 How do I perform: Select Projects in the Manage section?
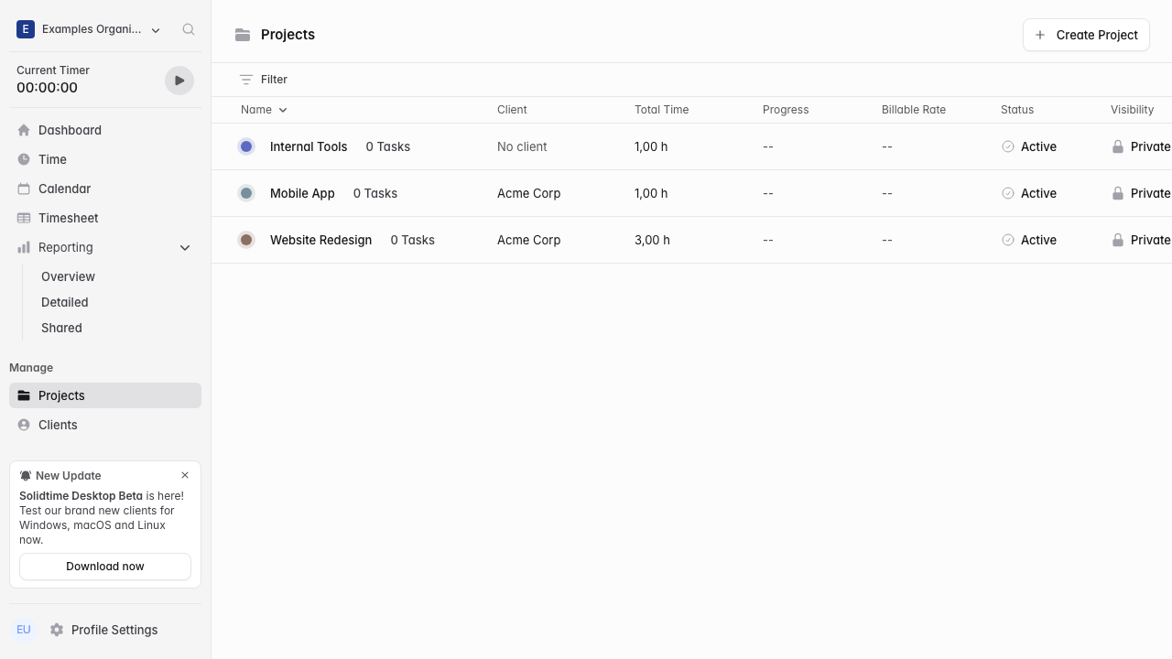click(x=105, y=395)
